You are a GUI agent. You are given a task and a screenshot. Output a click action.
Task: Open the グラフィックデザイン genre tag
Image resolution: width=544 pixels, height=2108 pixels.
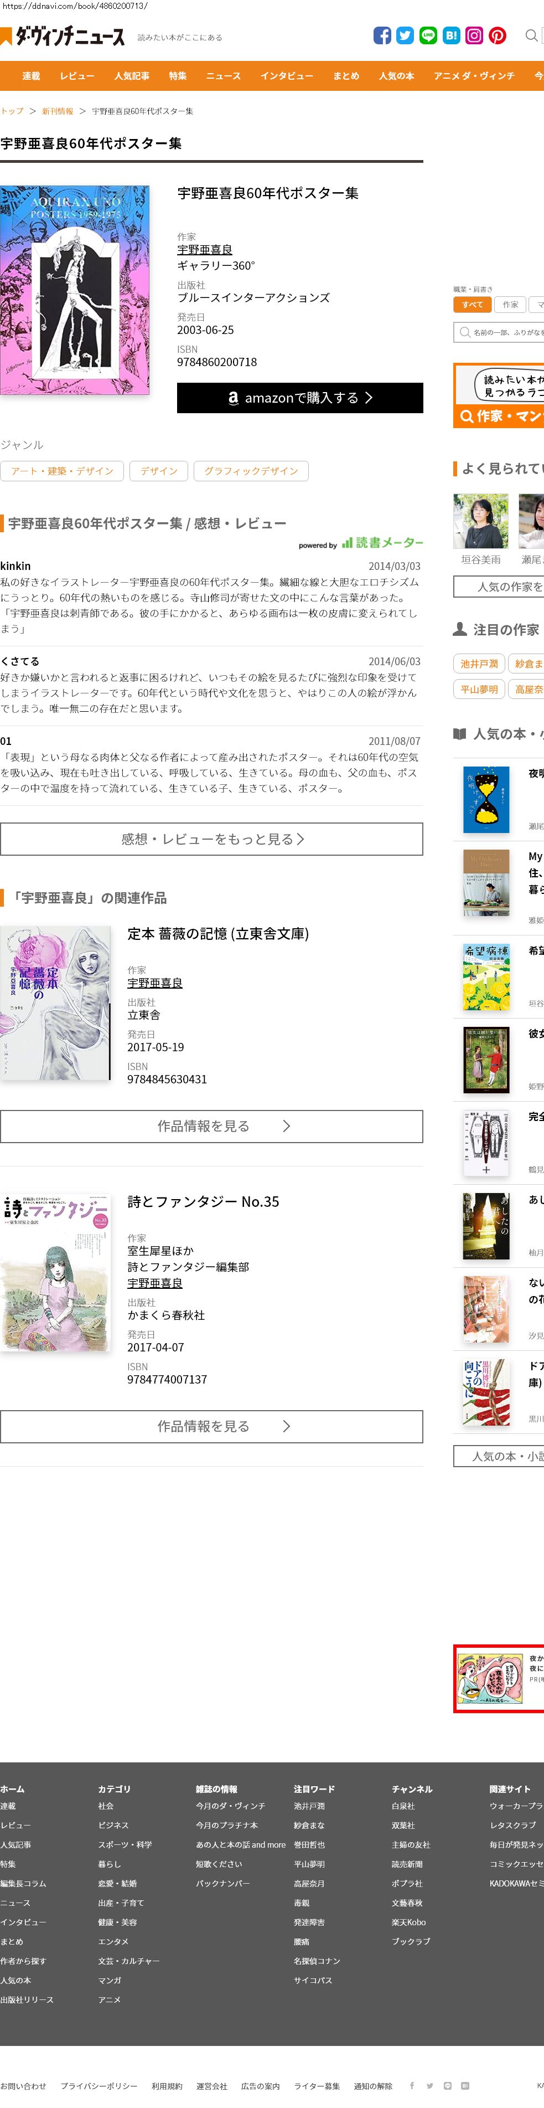[251, 471]
